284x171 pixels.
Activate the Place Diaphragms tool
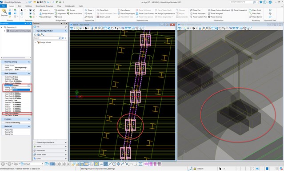point(126,14)
